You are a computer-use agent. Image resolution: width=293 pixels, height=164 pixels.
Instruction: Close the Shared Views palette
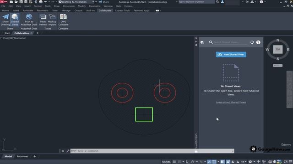click(196, 38)
